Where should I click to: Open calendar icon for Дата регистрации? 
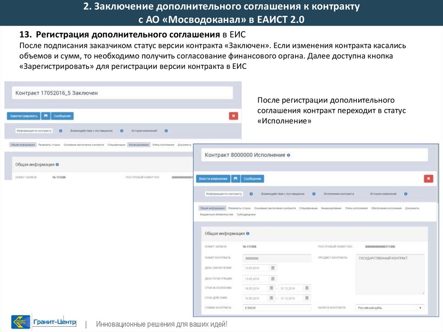click(273, 279)
